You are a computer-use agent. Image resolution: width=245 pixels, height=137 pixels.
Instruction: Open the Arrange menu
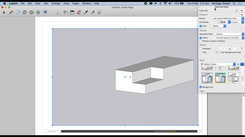coord(56,3)
